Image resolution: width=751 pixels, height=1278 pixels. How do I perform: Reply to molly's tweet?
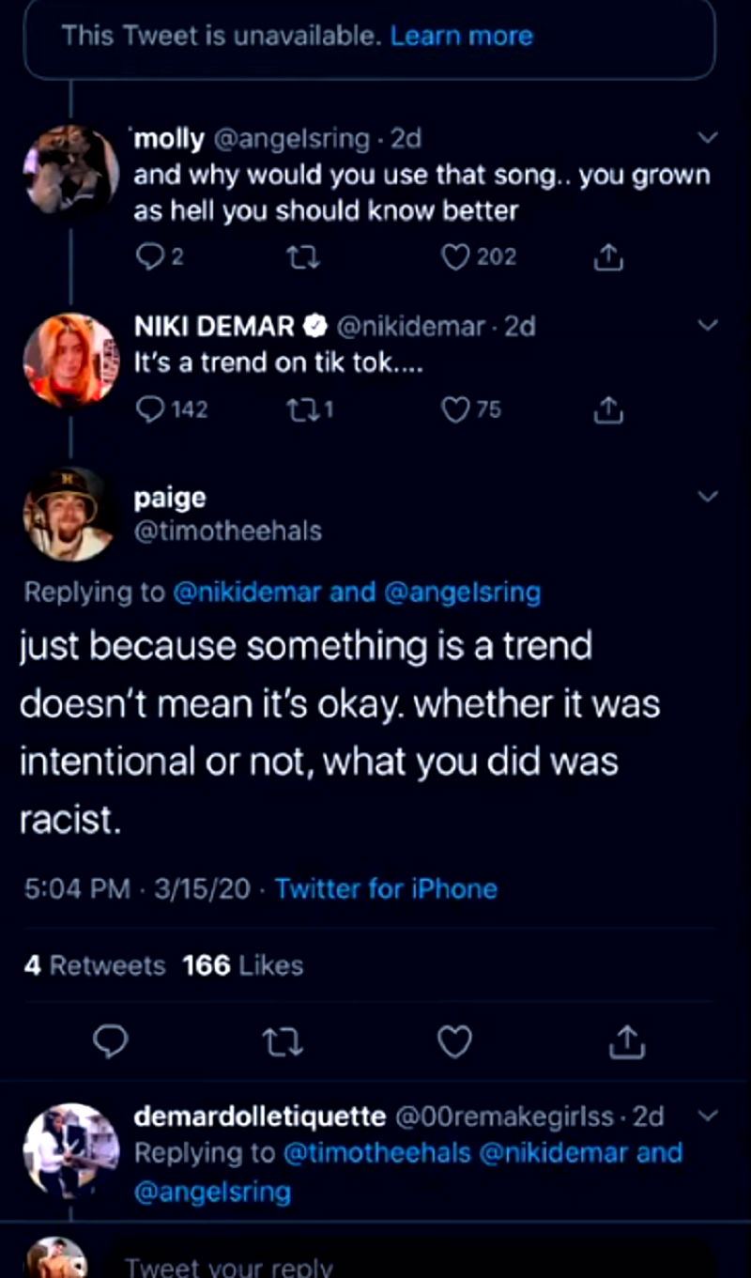tap(150, 256)
